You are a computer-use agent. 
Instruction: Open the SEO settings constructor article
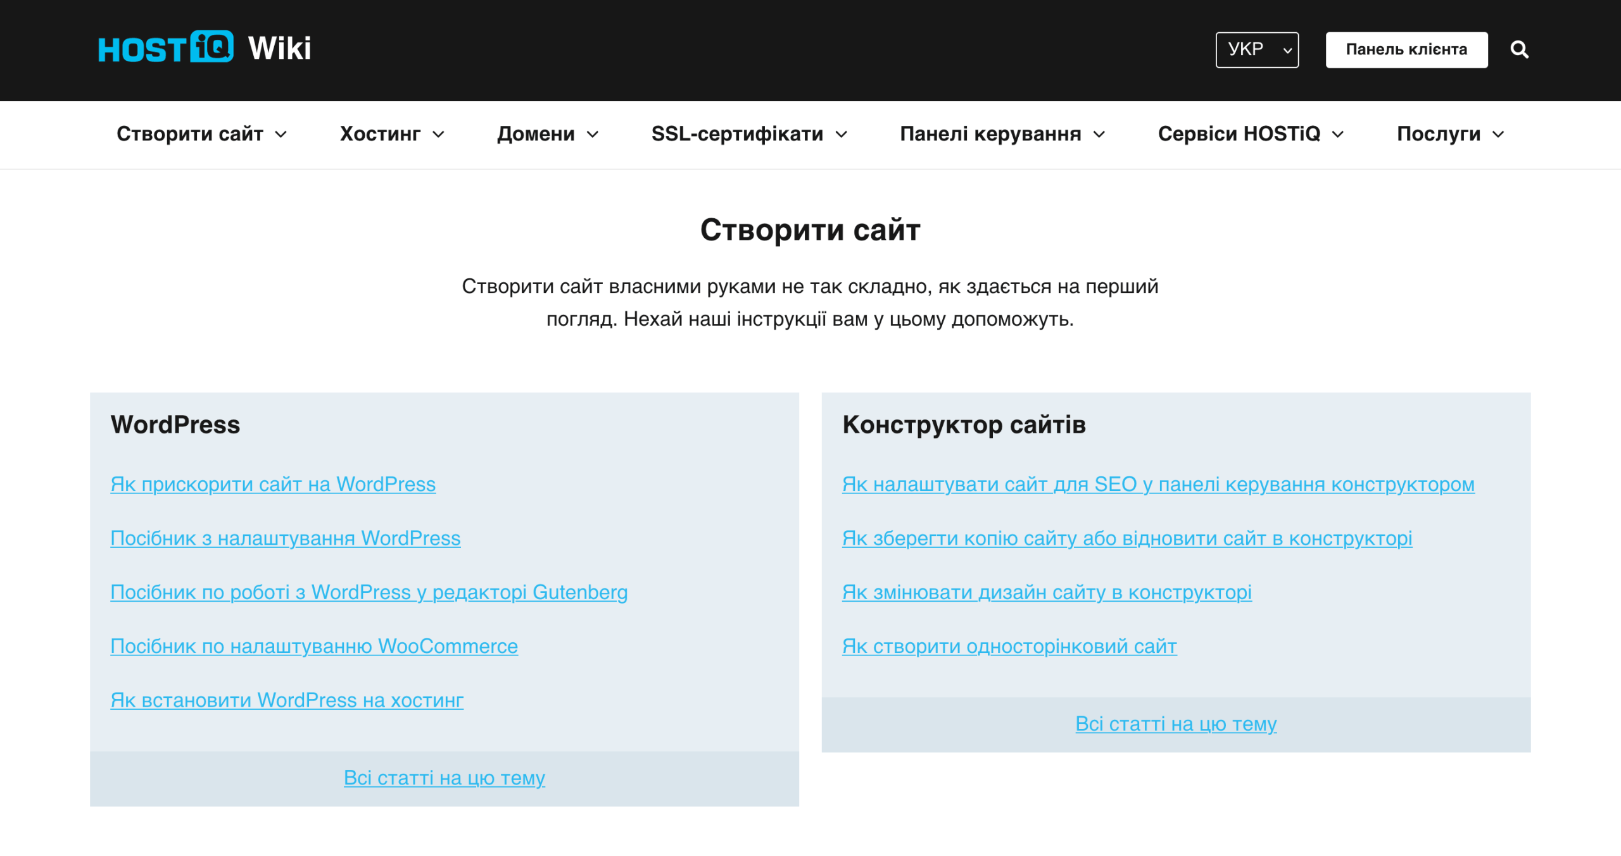click(1158, 484)
